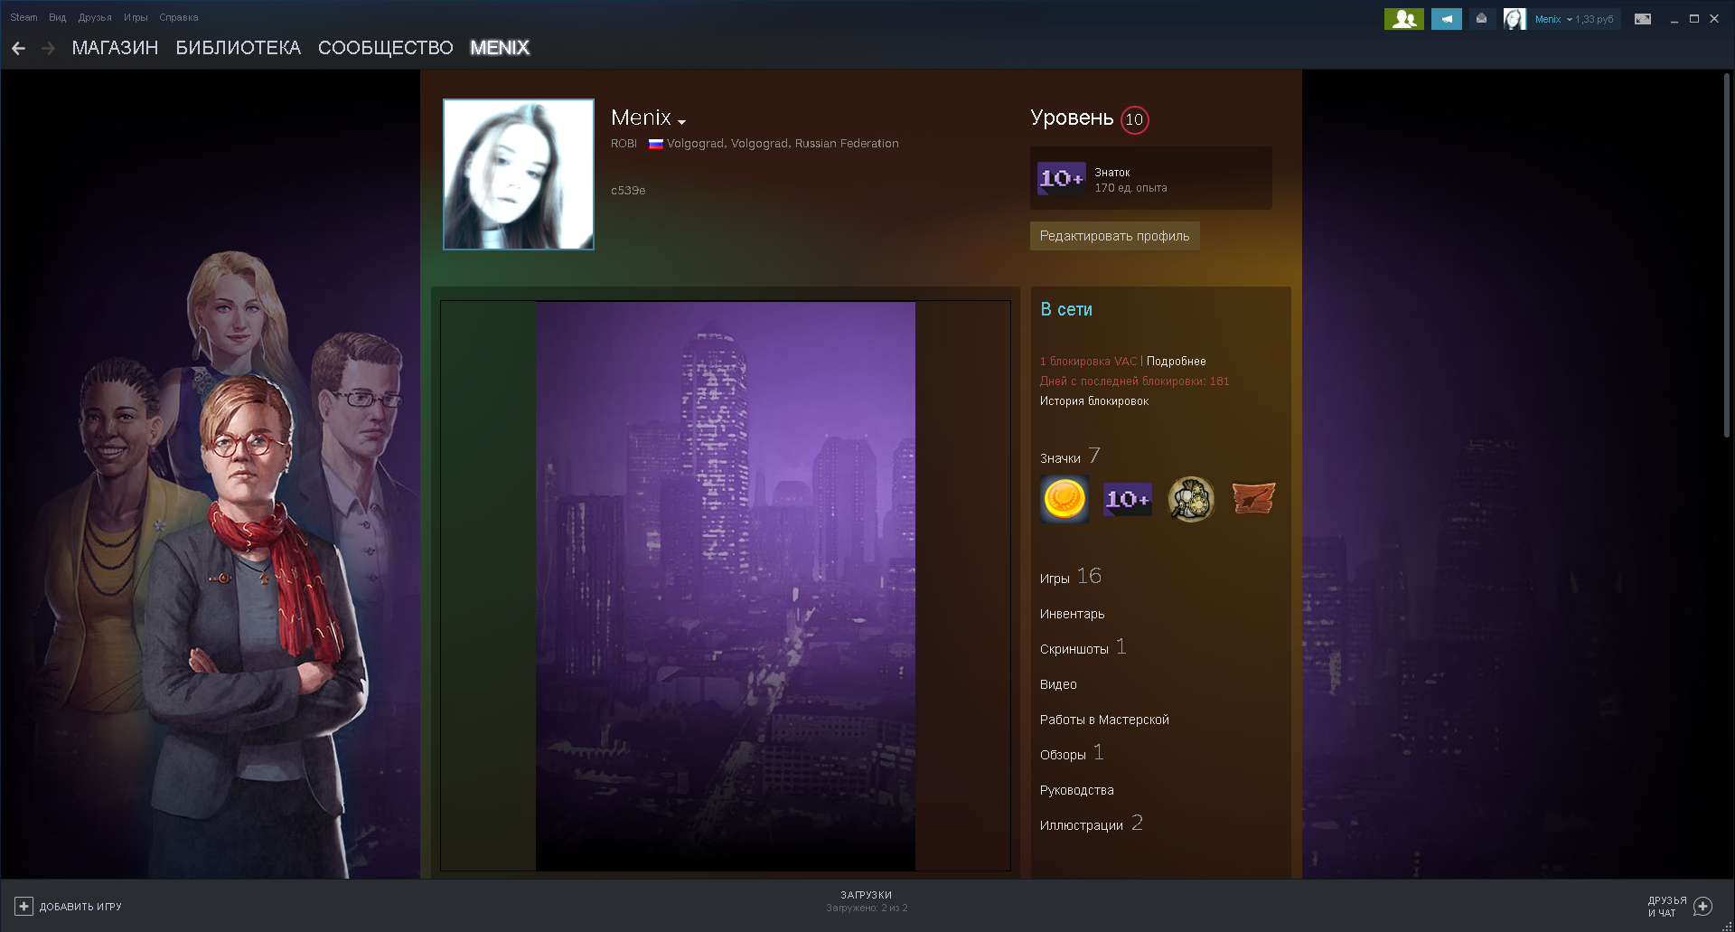Click the level 10 circle
Image resolution: width=1735 pixels, height=932 pixels.
pos(1135,119)
